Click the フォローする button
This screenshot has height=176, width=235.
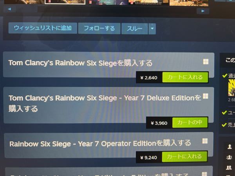pos(99,28)
